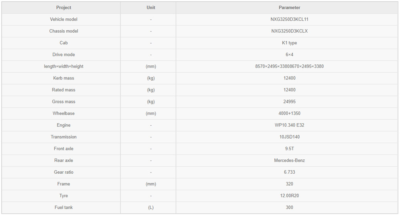Click the Gross mass value 24995
The width and height of the screenshot is (400, 216).
[x=289, y=102]
